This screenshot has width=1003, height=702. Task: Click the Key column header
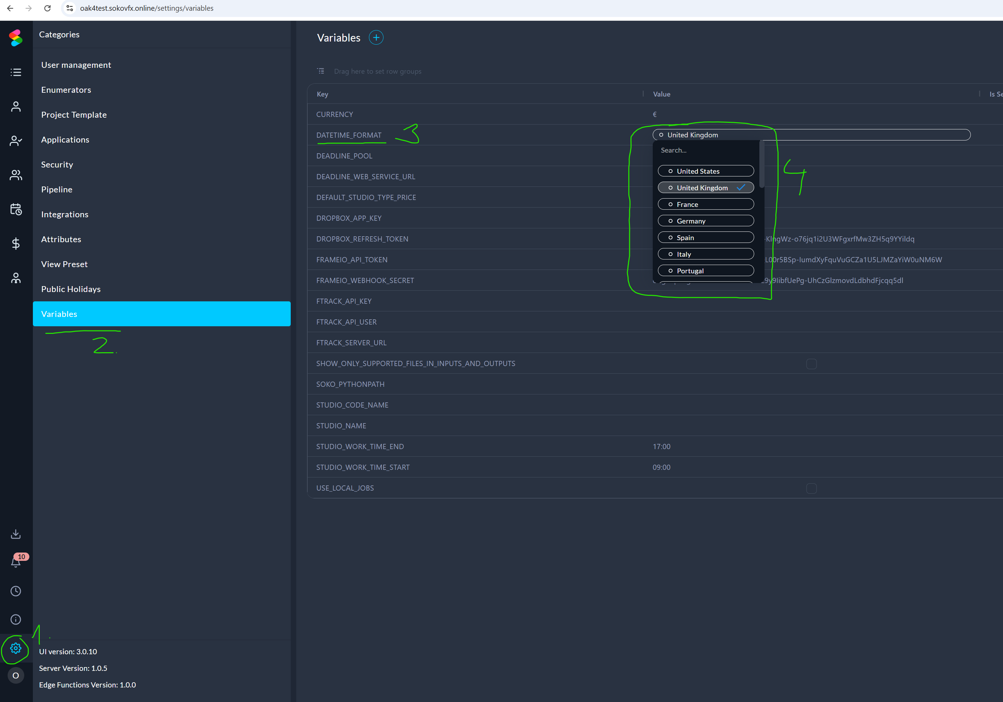pyautogui.click(x=323, y=94)
